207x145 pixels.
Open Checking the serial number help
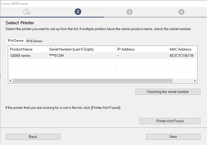[x=168, y=92]
